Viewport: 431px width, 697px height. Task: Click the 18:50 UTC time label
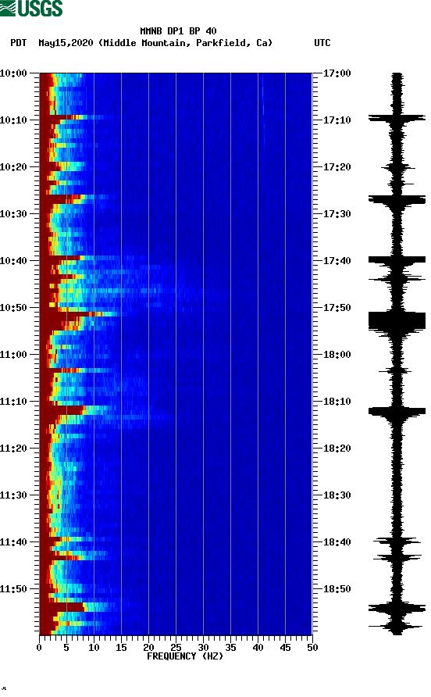coord(337,589)
